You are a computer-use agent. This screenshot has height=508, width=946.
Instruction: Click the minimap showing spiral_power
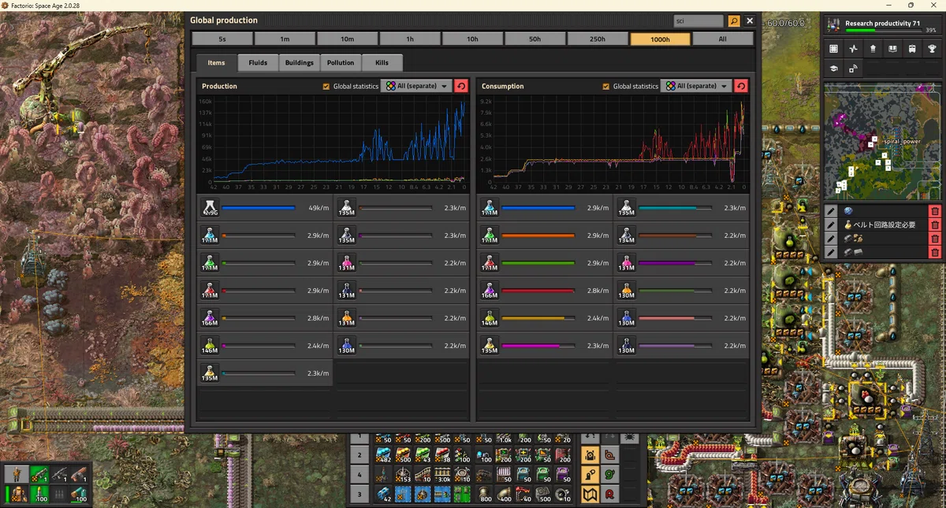click(x=882, y=142)
